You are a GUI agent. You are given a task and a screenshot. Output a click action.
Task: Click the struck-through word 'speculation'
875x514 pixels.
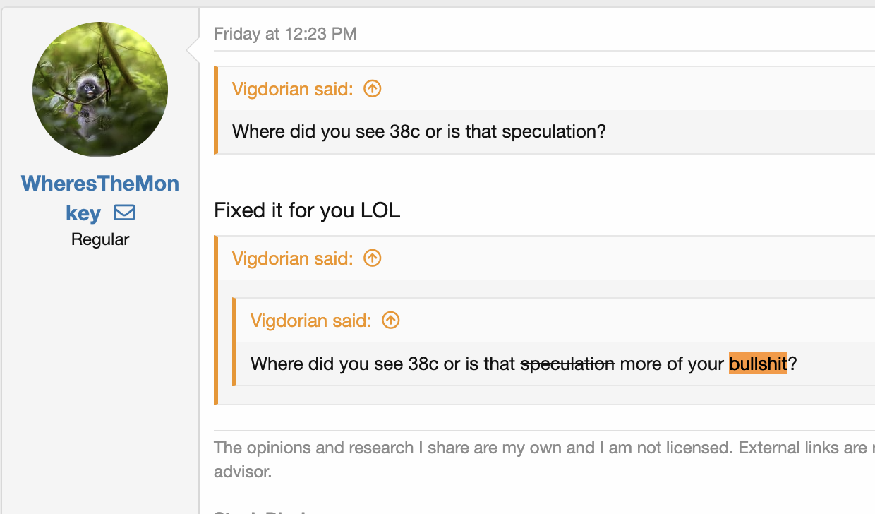click(x=567, y=364)
